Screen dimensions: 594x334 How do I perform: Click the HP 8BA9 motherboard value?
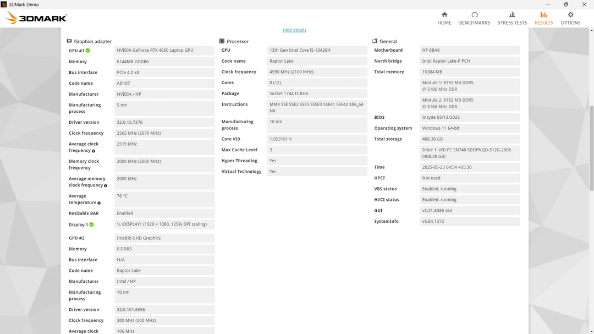470,50
